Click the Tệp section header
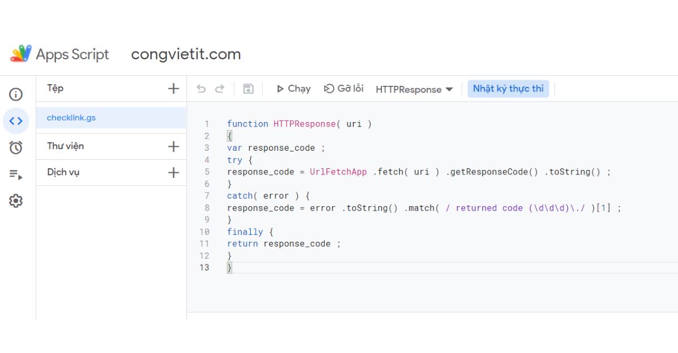678x353 pixels. 55,89
